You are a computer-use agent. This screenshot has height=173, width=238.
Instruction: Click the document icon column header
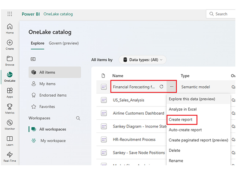click(103, 76)
